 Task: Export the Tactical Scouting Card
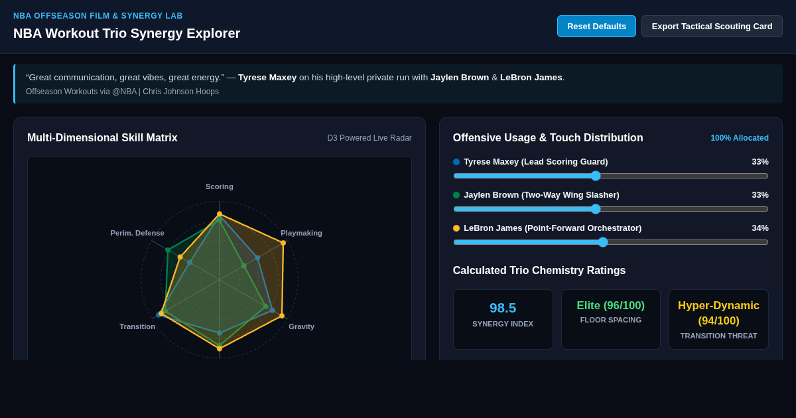click(712, 27)
